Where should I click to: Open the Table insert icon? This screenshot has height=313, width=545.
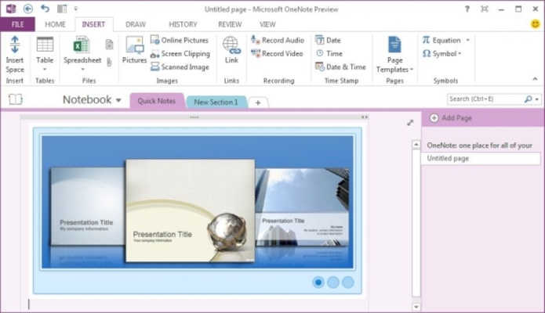coord(45,45)
